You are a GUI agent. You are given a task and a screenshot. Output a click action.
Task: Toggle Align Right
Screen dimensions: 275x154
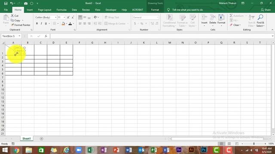tap(89, 24)
